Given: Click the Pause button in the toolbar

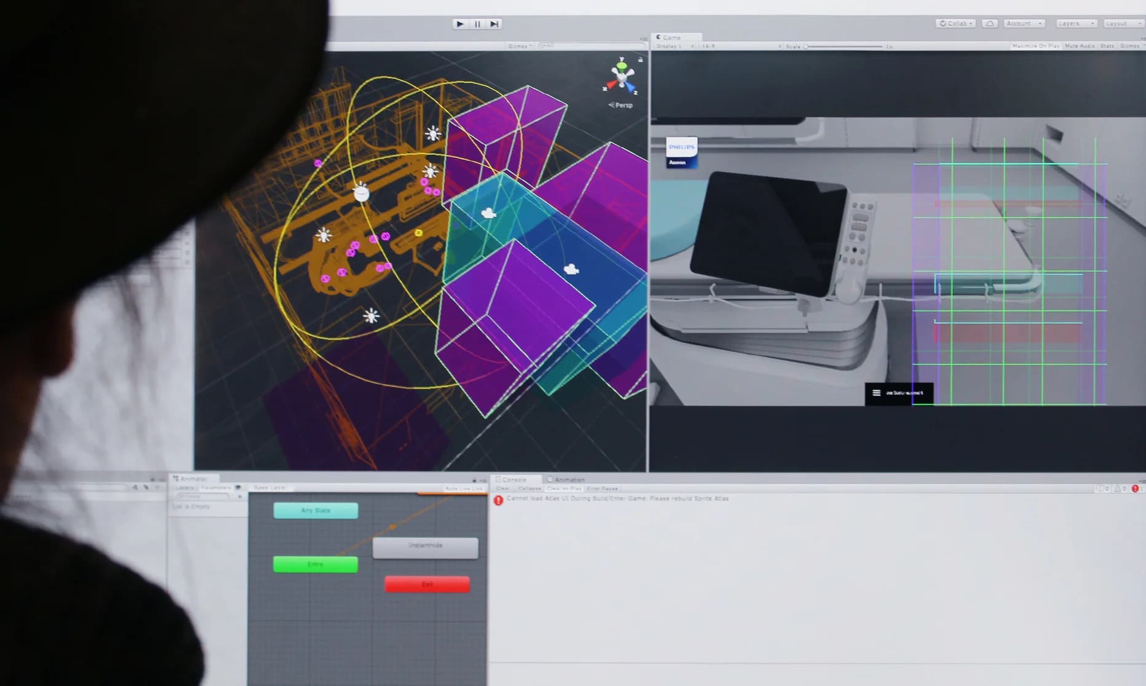Looking at the screenshot, I should coord(477,24).
